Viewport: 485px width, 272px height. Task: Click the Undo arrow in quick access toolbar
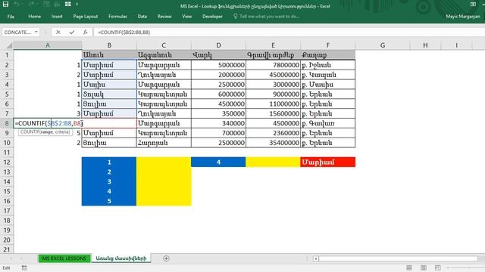pyautogui.click(x=17, y=5)
